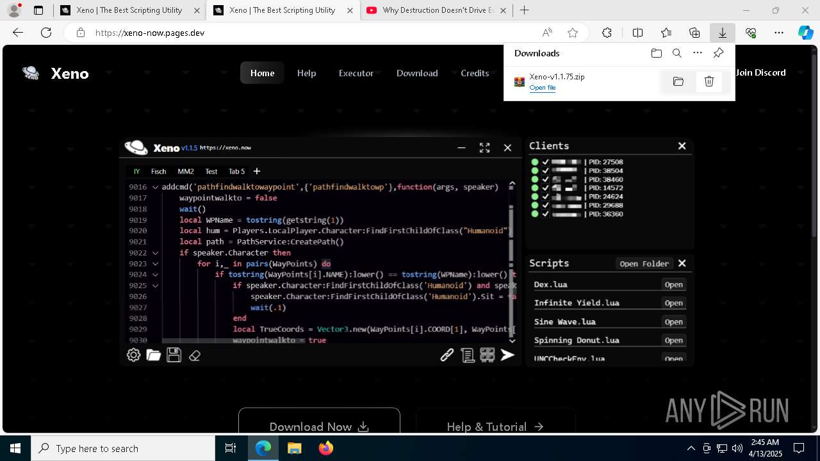Open the Infinite Yield.lua script
820x461 pixels.
673,303
